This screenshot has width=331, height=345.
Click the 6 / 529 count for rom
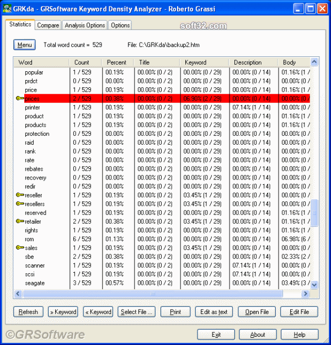pos(82,239)
